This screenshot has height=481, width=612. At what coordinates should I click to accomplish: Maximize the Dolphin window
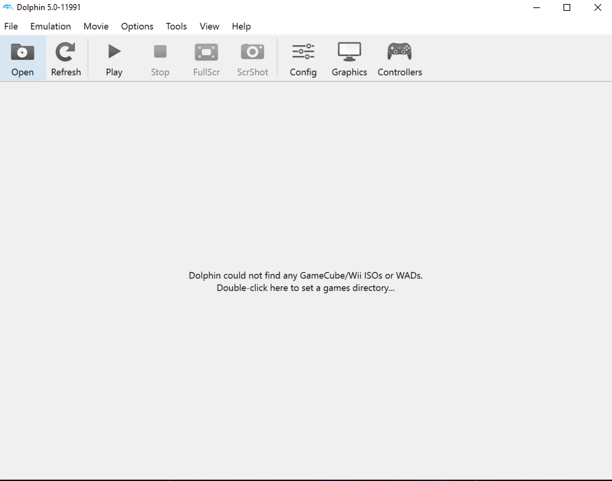(567, 7)
